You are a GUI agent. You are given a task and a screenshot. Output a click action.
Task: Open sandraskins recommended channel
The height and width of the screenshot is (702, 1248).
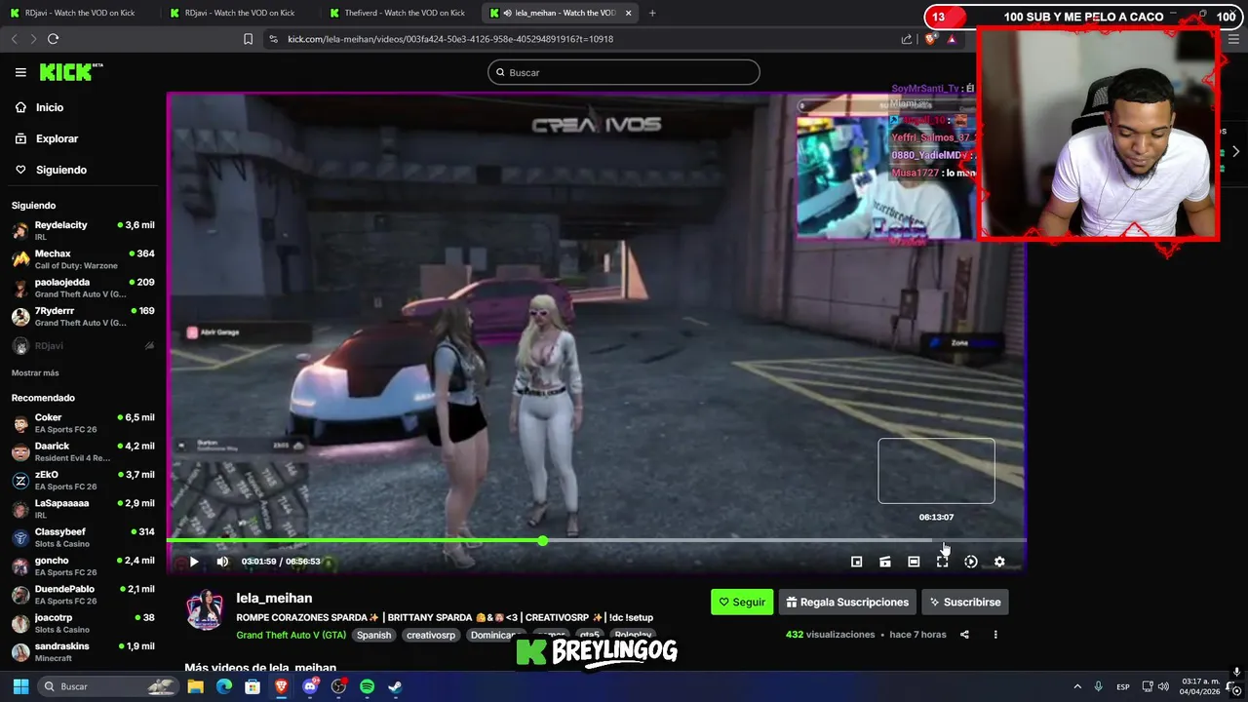pos(83,651)
